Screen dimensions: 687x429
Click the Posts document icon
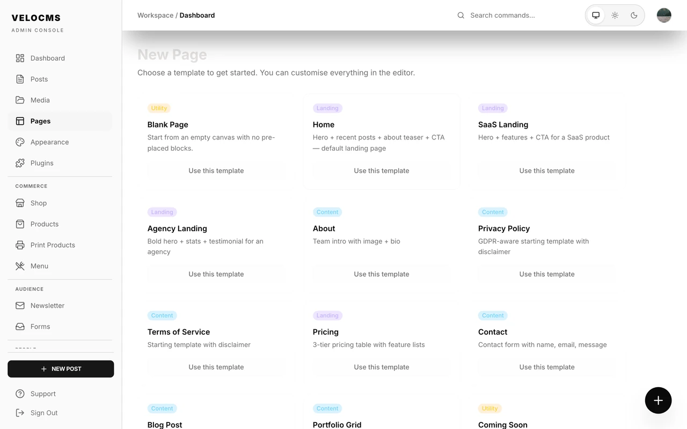20,79
